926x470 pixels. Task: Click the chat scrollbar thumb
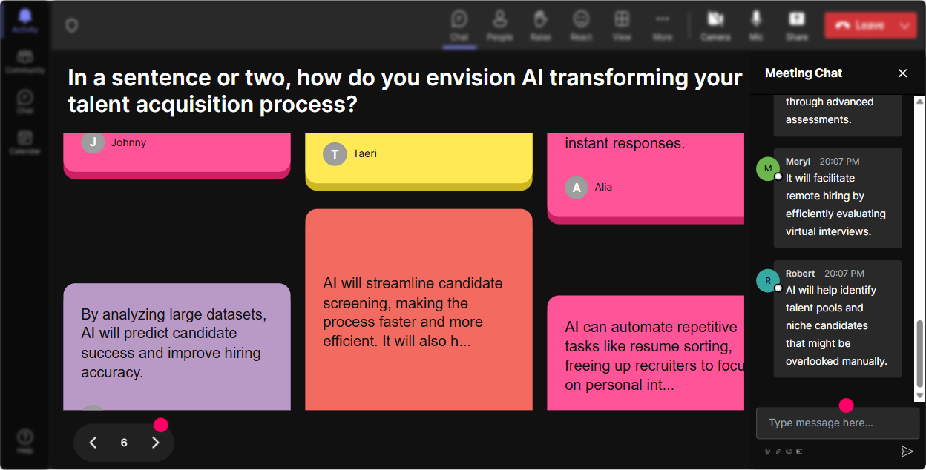[920, 352]
